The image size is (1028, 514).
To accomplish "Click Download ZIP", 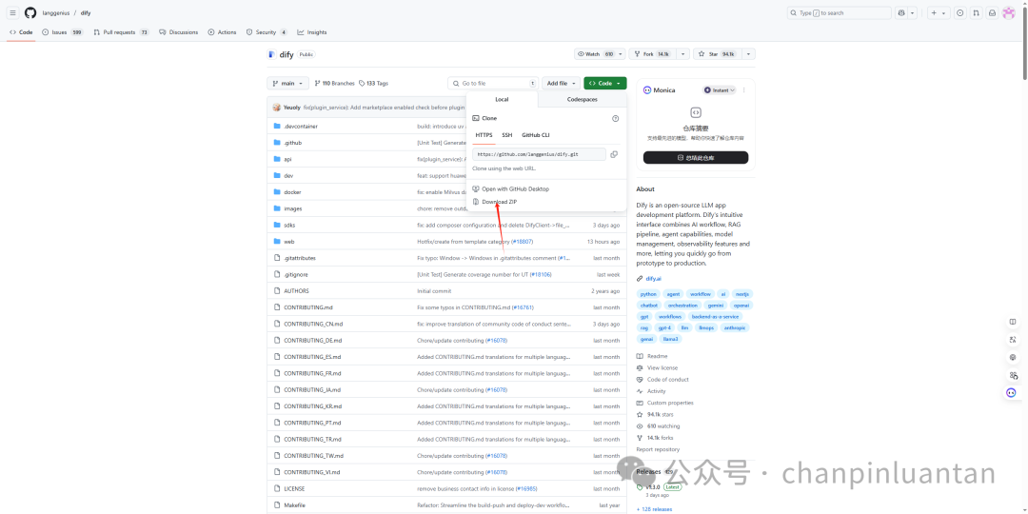I will [500, 202].
